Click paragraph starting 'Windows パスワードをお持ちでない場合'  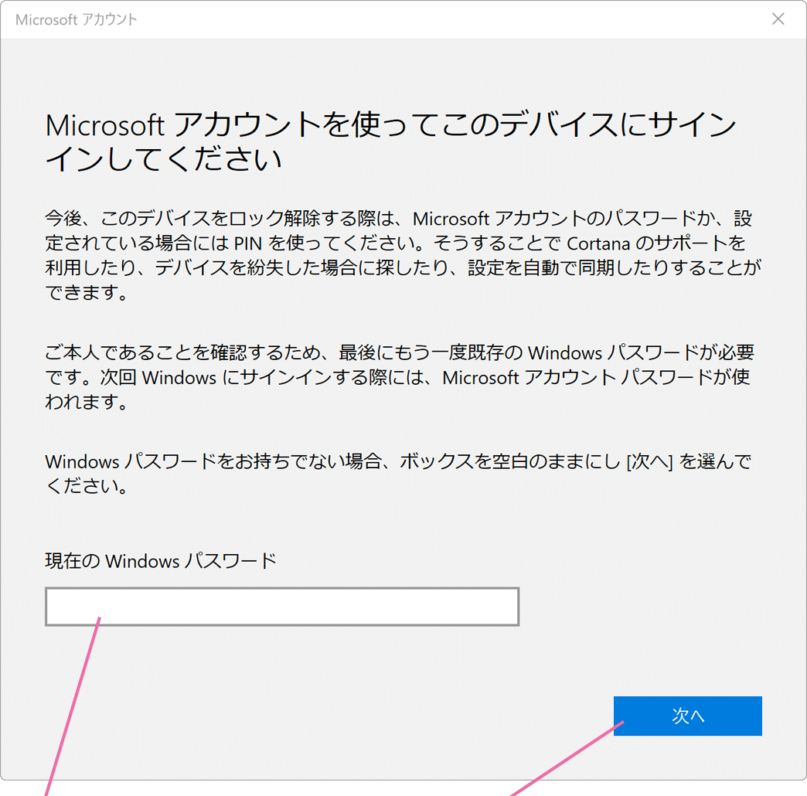398,473
